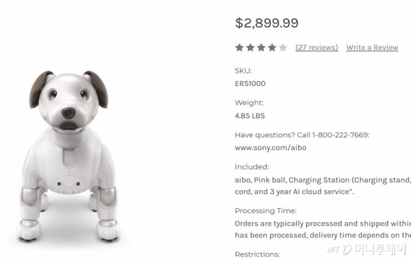Click the fourth rating star
Screen dimensions: 411x259
pyautogui.click(x=272, y=47)
